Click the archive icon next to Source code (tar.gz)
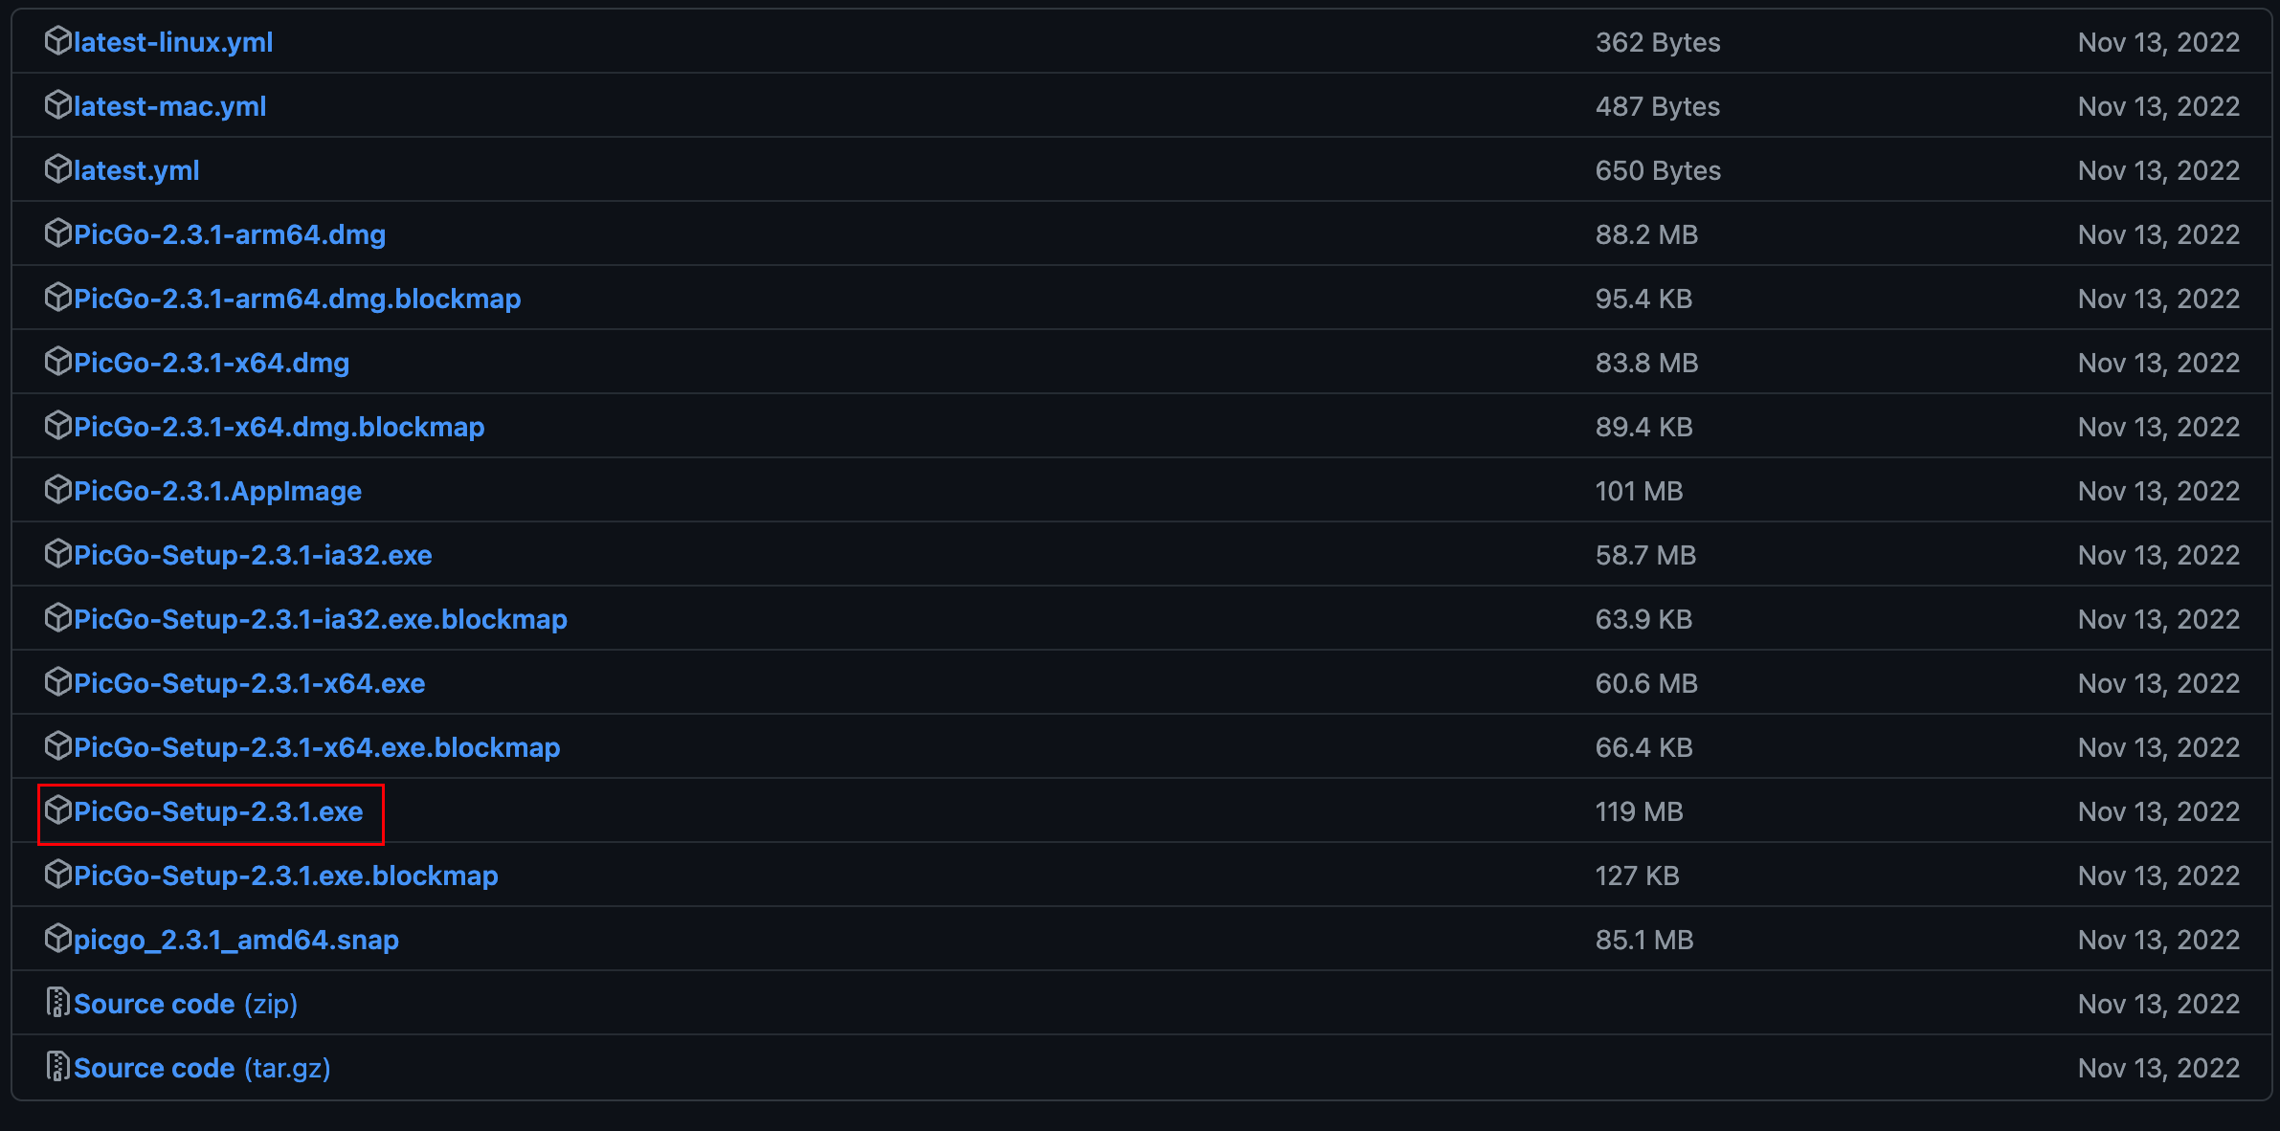Image resolution: width=2280 pixels, height=1131 pixels. click(58, 1067)
